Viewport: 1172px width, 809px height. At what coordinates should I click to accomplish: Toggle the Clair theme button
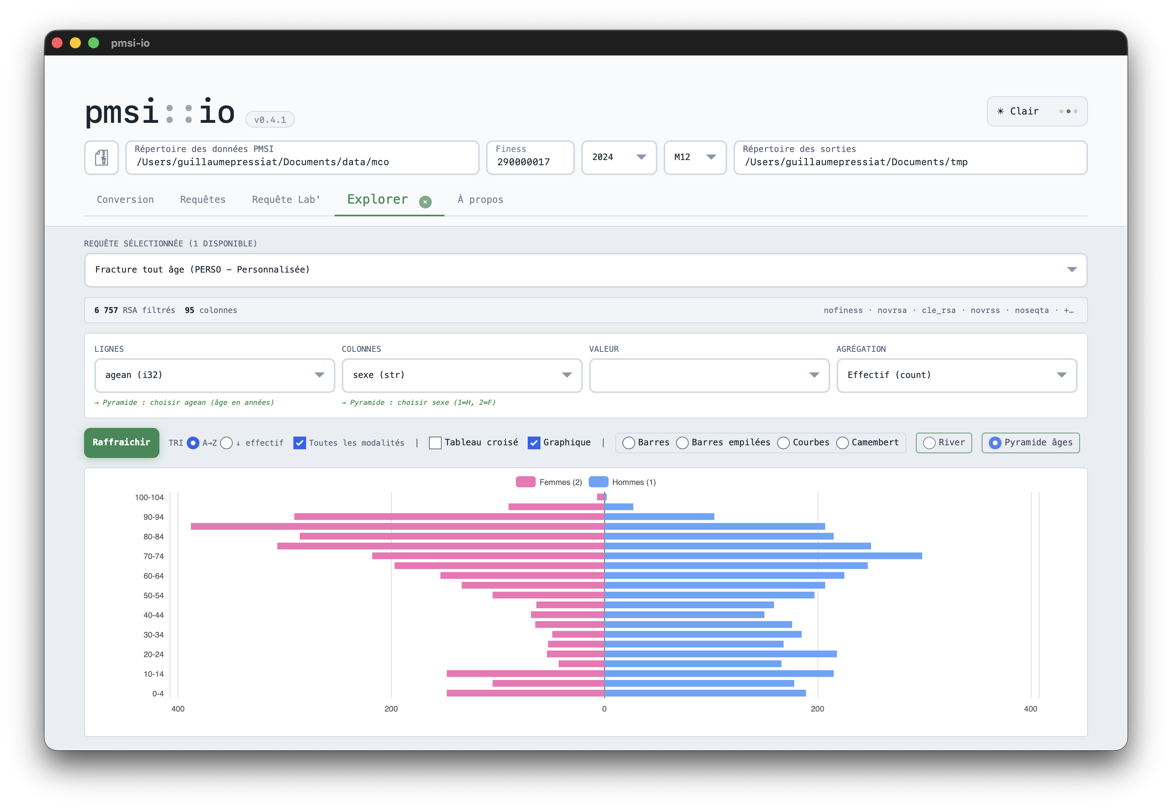(x=1036, y=111)
